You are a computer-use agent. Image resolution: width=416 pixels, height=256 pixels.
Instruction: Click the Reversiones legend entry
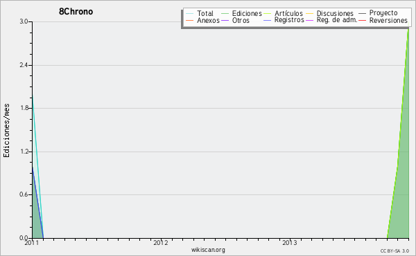click(x=383, y=20)
